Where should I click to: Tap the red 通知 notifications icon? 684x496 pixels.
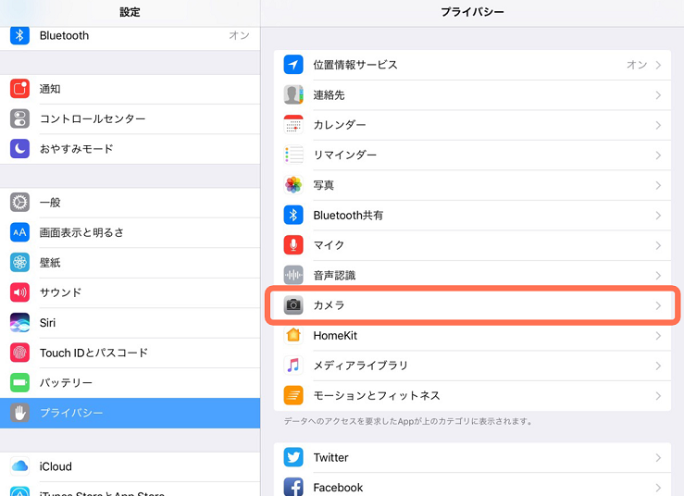tap(19, 89)
